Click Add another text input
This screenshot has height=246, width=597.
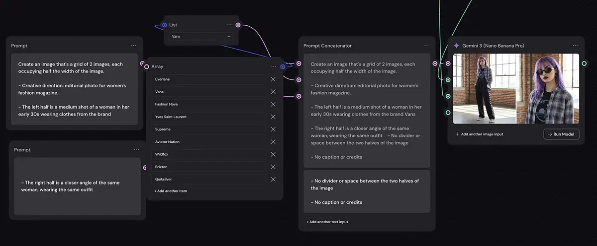[327, 222]
